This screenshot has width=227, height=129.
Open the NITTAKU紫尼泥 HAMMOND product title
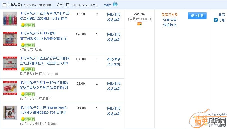click(x=43, y=36)
